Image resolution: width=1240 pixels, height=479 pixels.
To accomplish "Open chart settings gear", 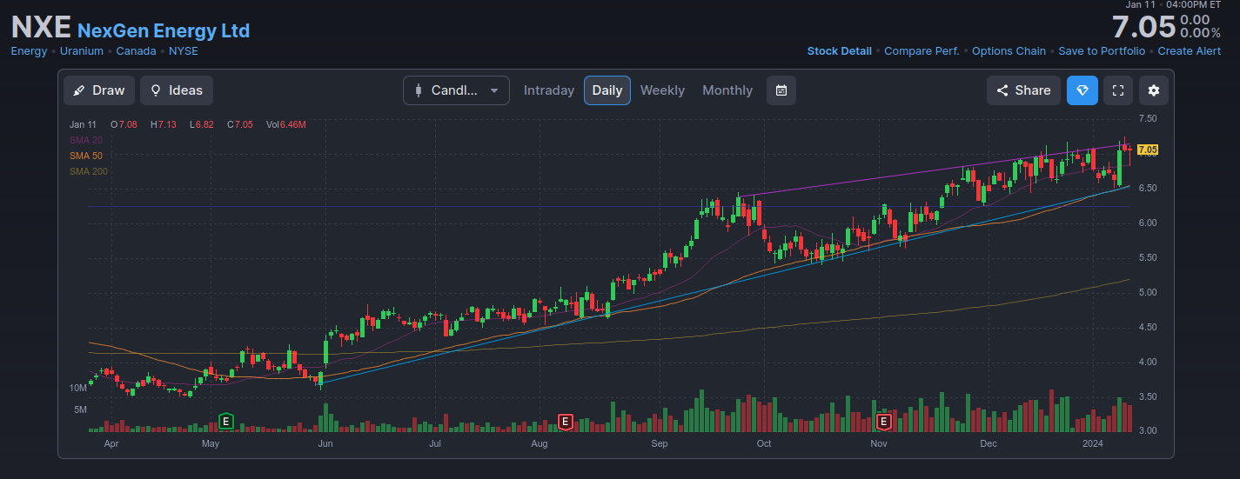I will pyautogui.click(x=1154, y=90).
